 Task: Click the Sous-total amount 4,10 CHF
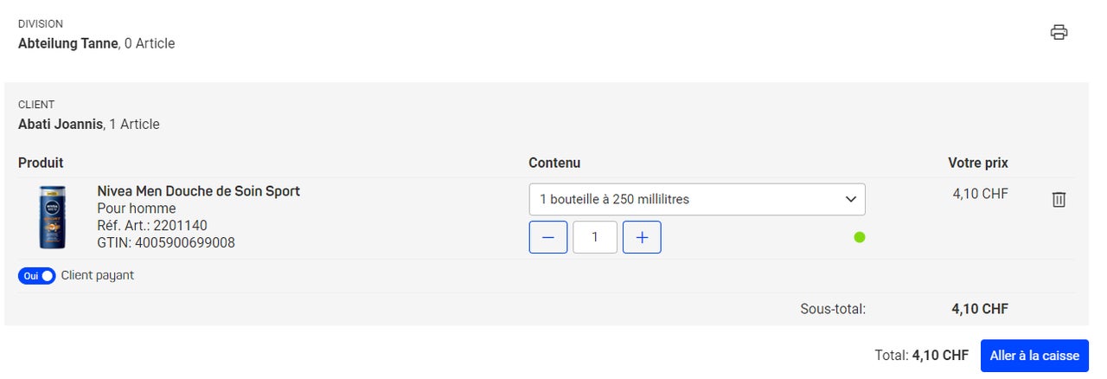(980, 309)
